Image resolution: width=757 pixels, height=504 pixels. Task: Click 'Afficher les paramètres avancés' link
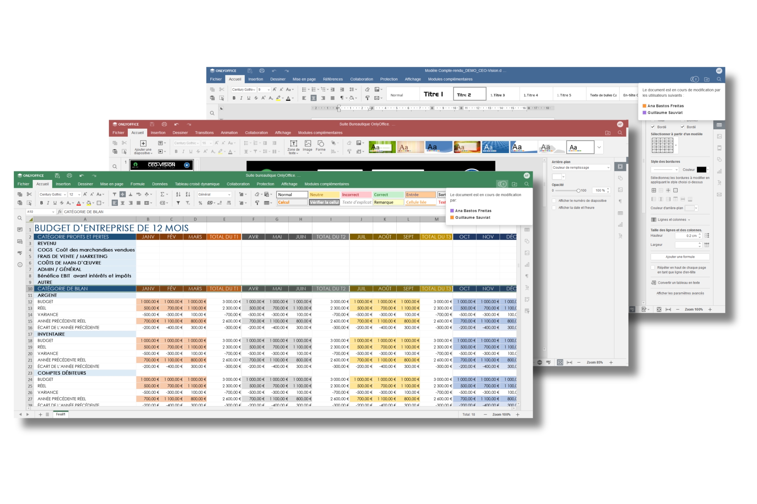coord(680,293)
